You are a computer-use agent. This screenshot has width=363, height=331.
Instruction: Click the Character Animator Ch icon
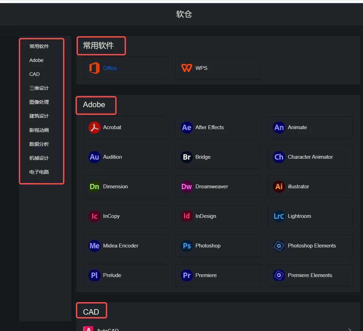click(x=279, y=157)
